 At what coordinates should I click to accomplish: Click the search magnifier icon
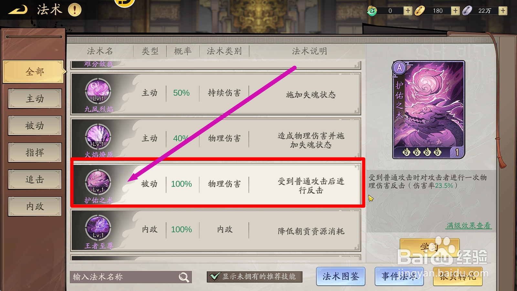pos(184,277)
